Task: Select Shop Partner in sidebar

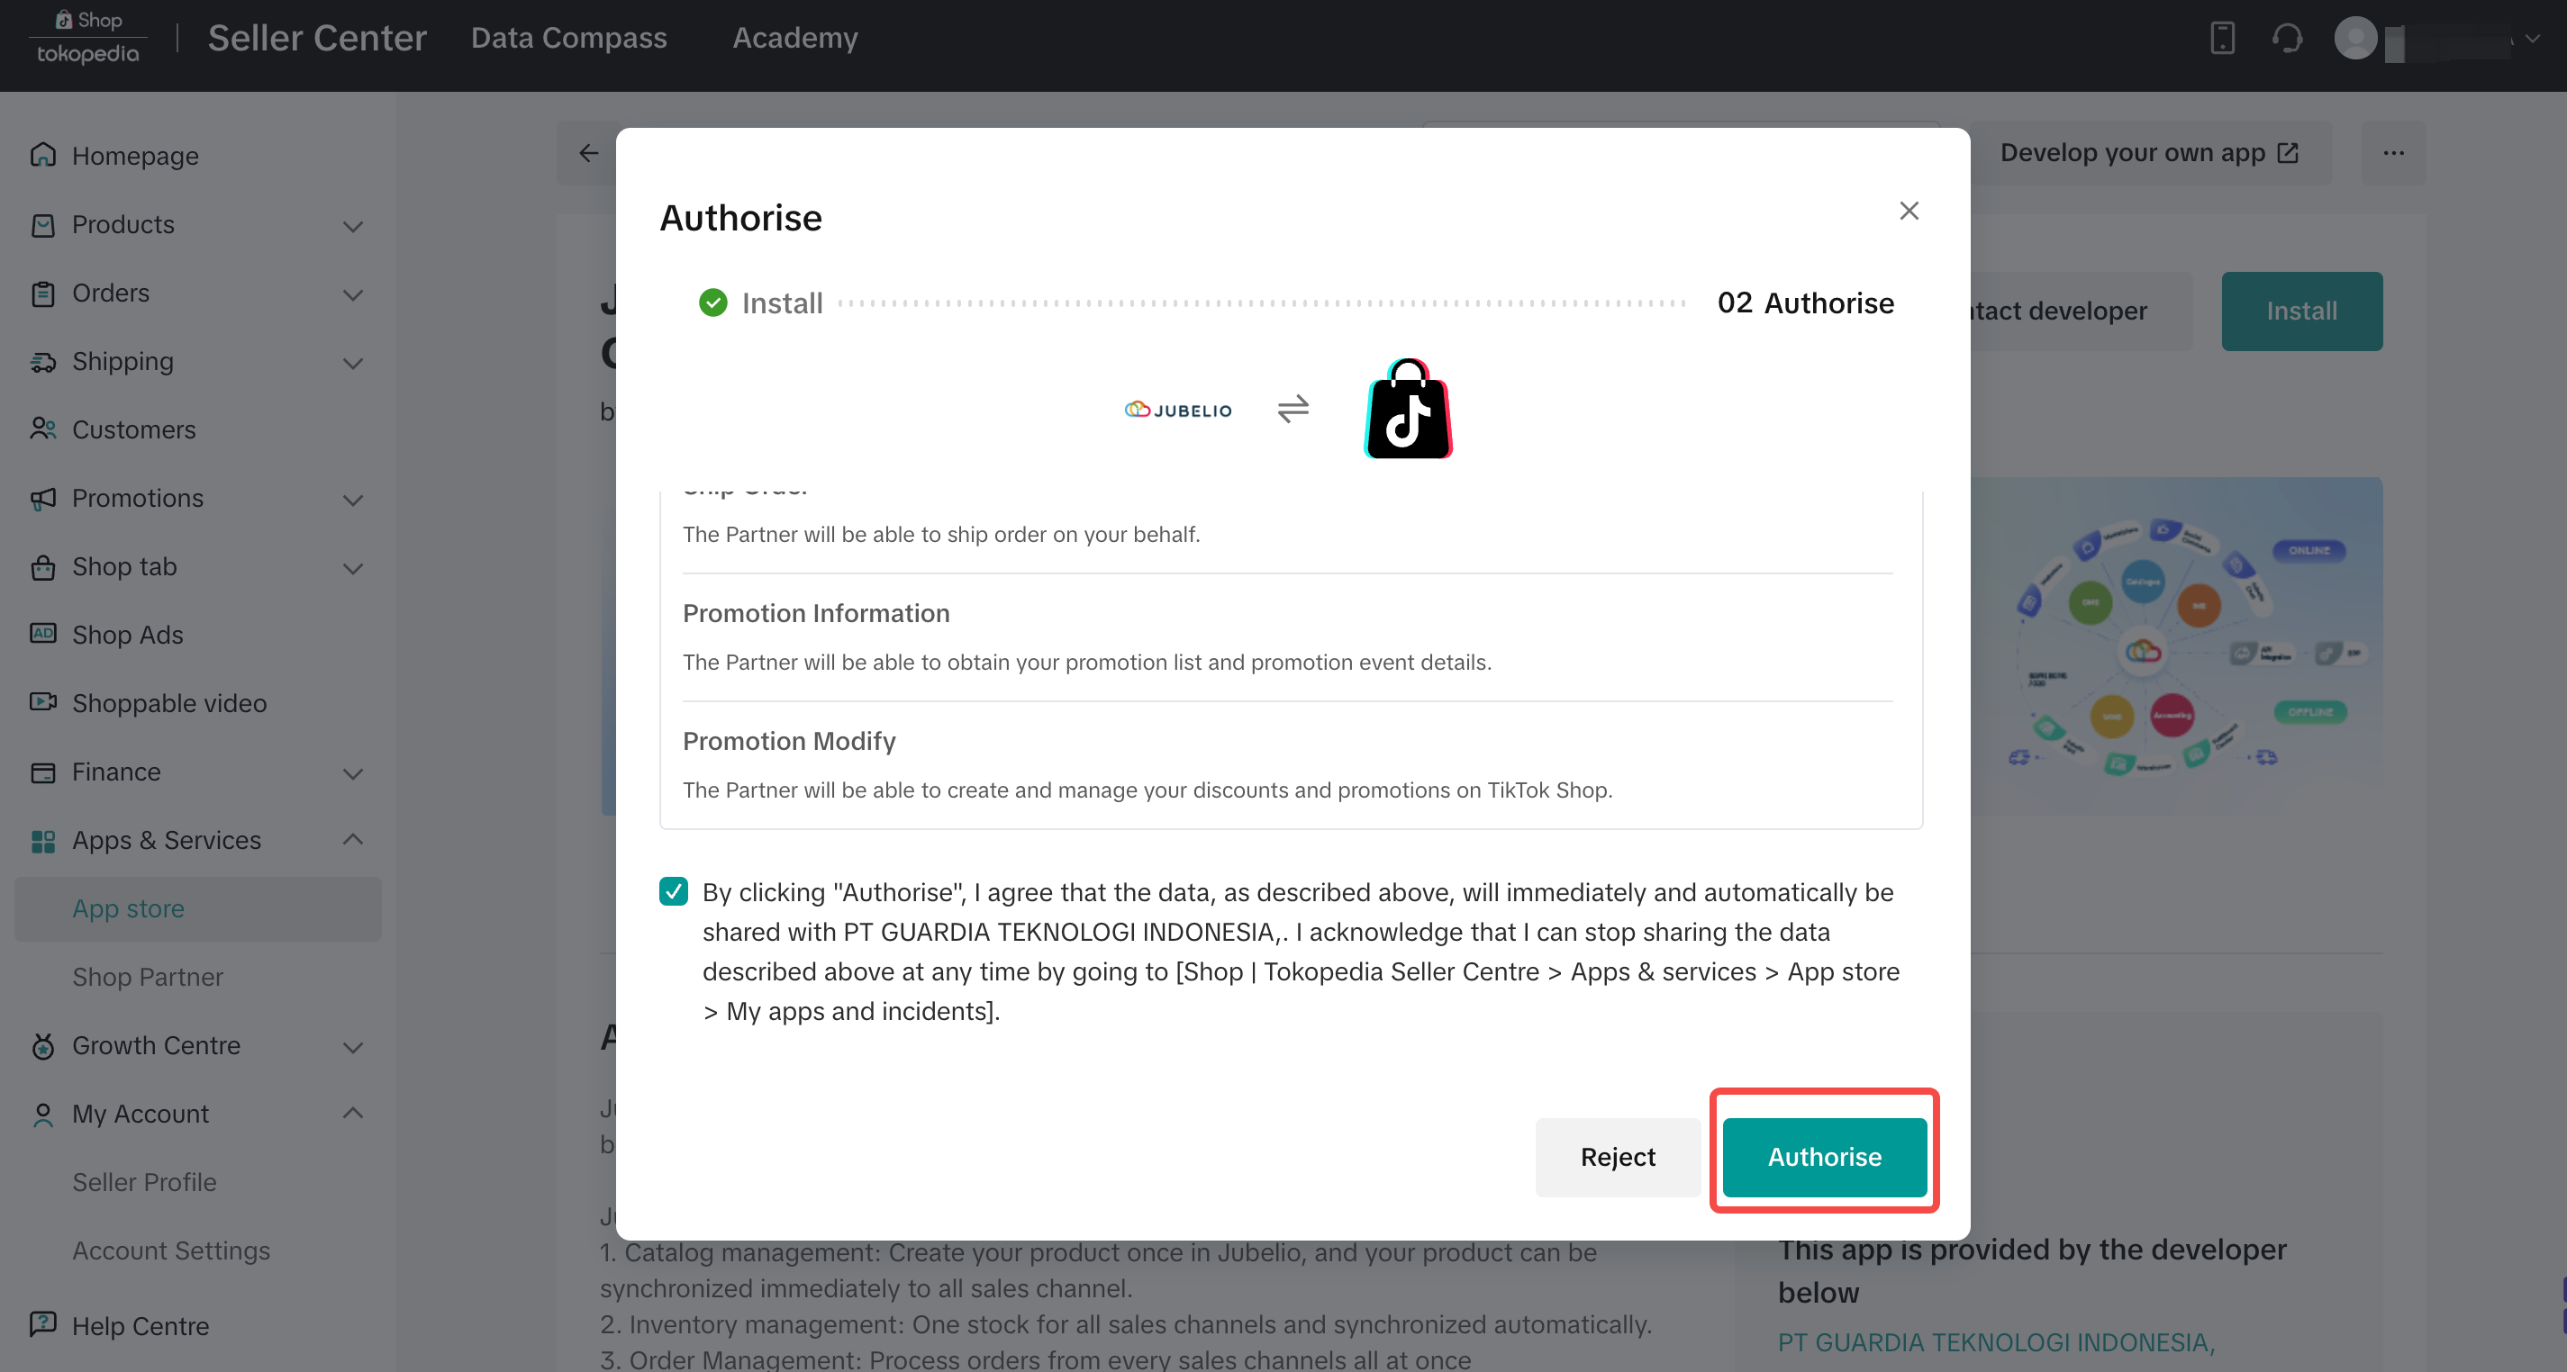Action: point(148,977)
